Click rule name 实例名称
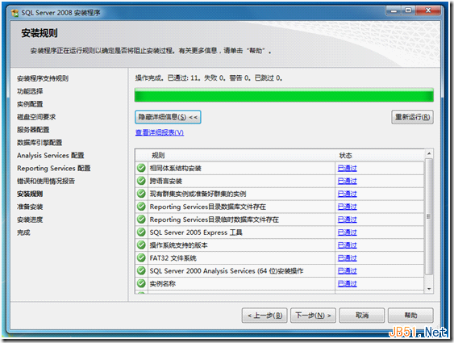 coord(162,283)
